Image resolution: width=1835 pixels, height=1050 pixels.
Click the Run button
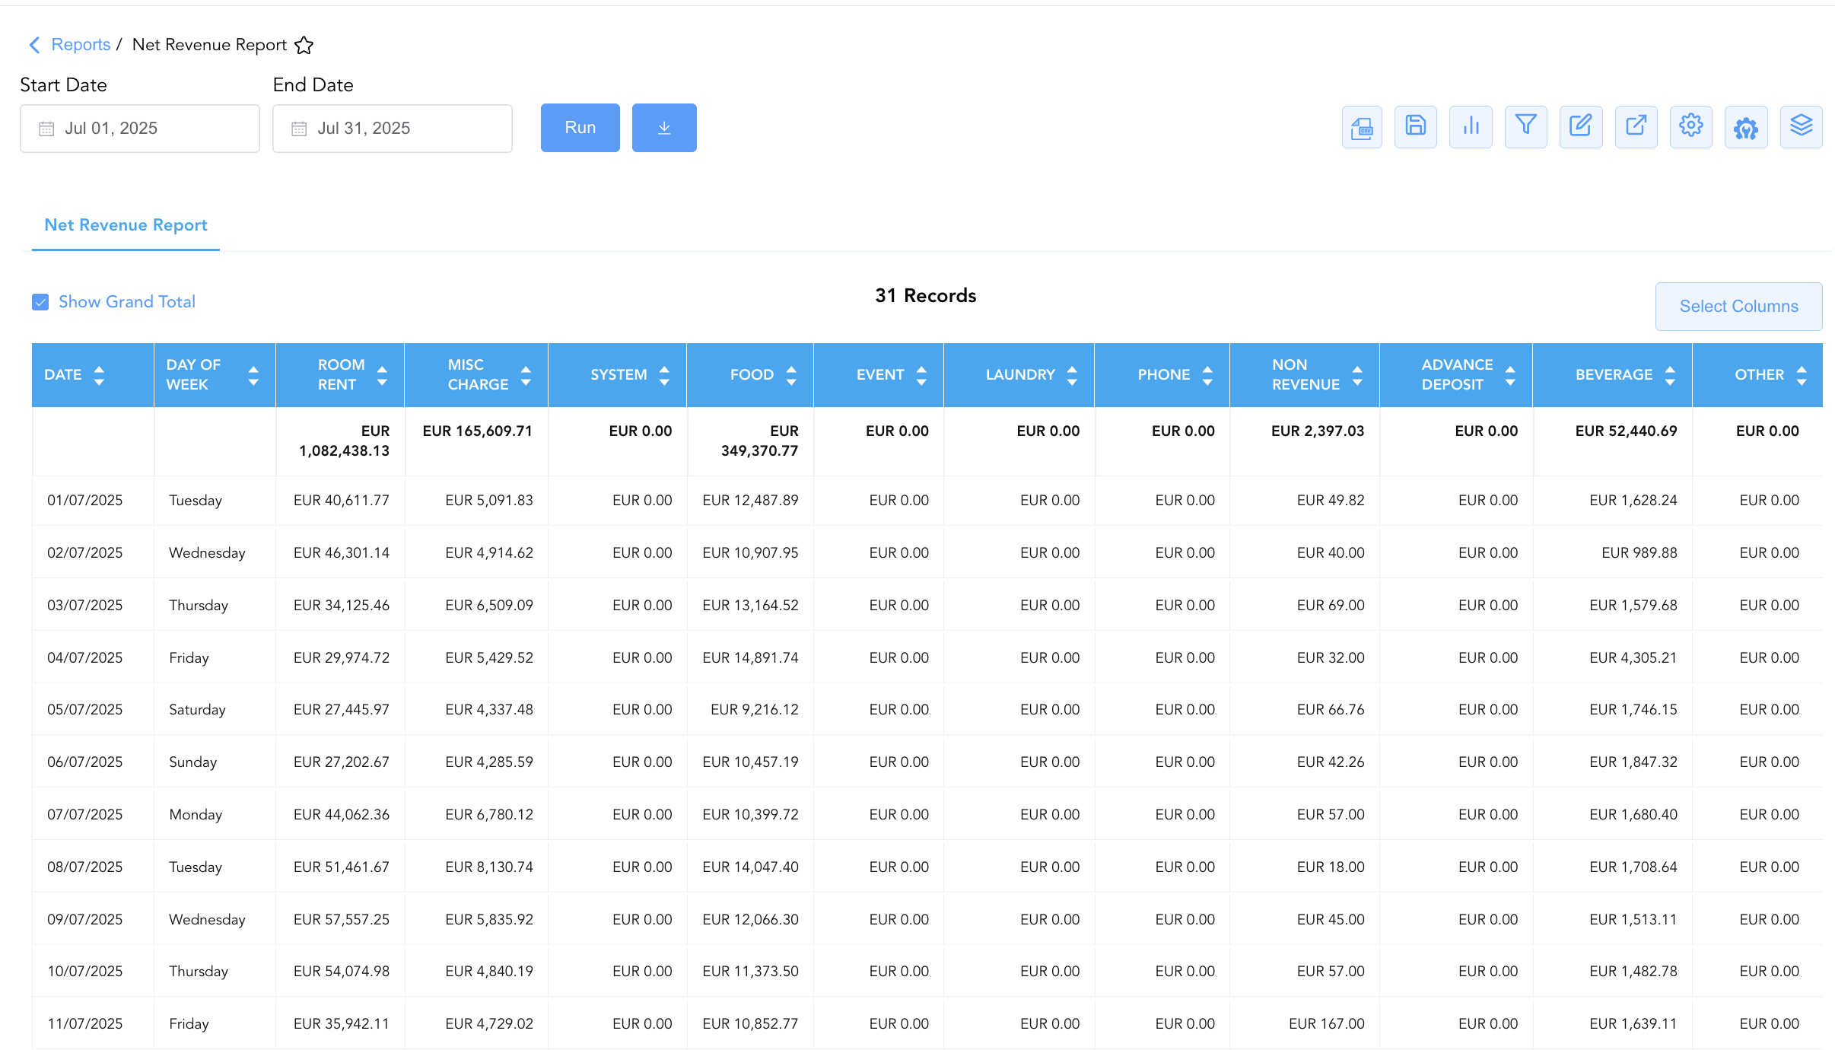[x=580, y=128]
